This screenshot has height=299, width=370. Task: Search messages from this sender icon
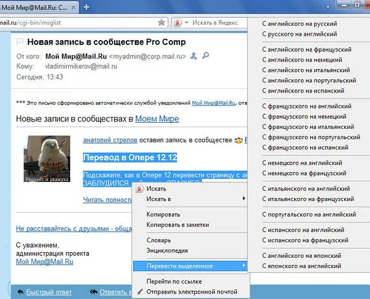[205, 55]
